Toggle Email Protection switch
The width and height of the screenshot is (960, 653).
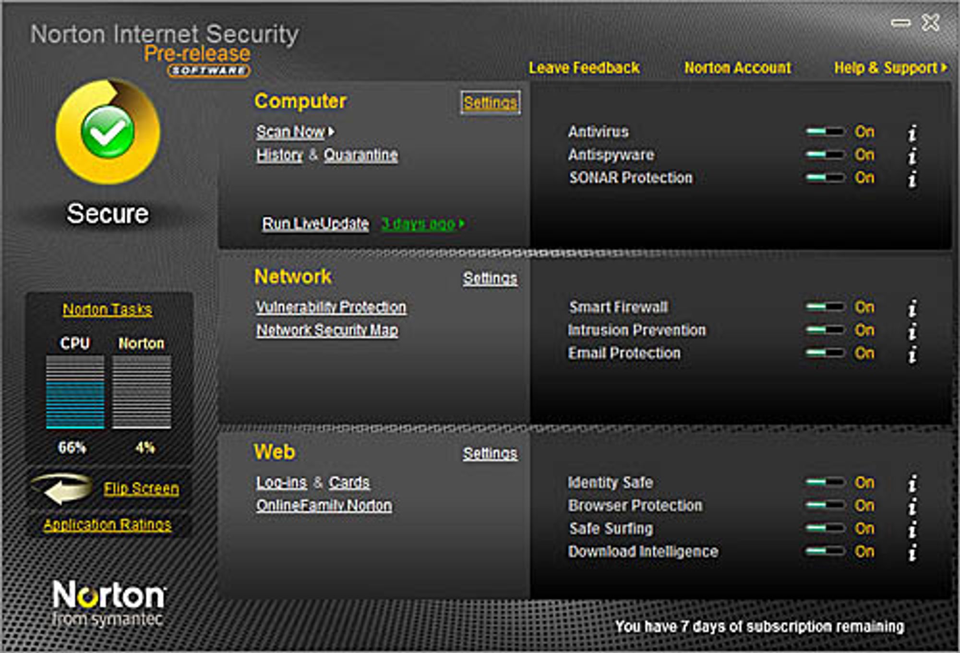coord(825,353)
